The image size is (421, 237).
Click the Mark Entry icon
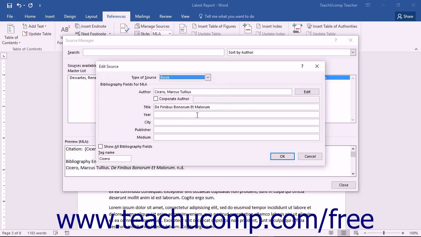pos(247,29)
